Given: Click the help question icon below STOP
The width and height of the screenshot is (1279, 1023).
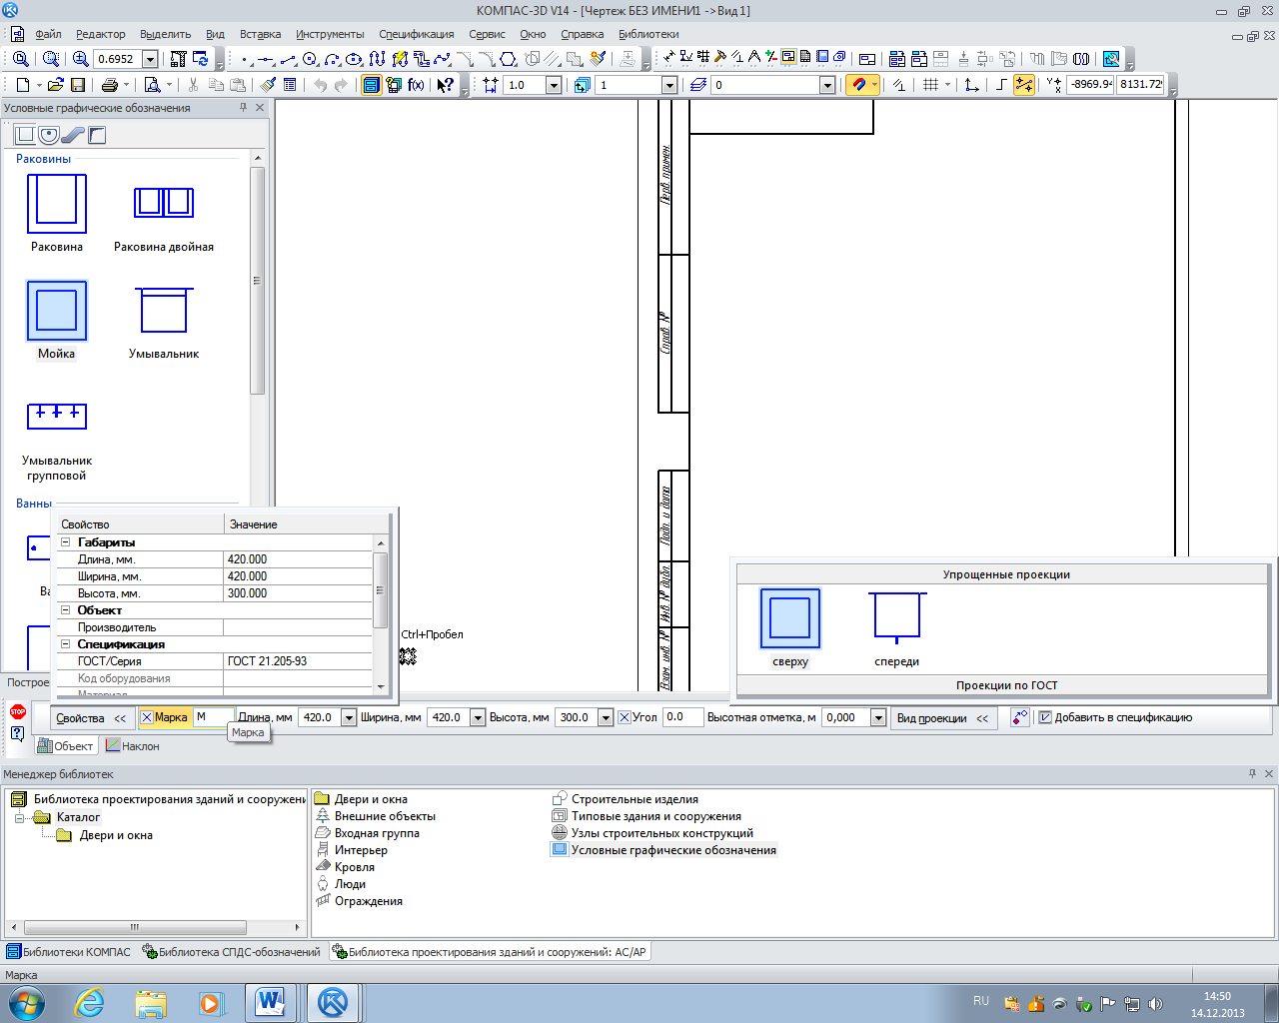Looking at the screenshot, I should point(17,734).
